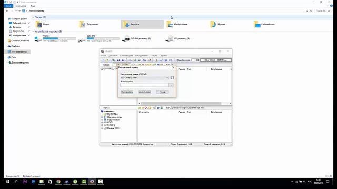Viewport: 337px width, 189px height.
Task: Switch to the Компьютер ribbon tab
Action: [21, 6]
